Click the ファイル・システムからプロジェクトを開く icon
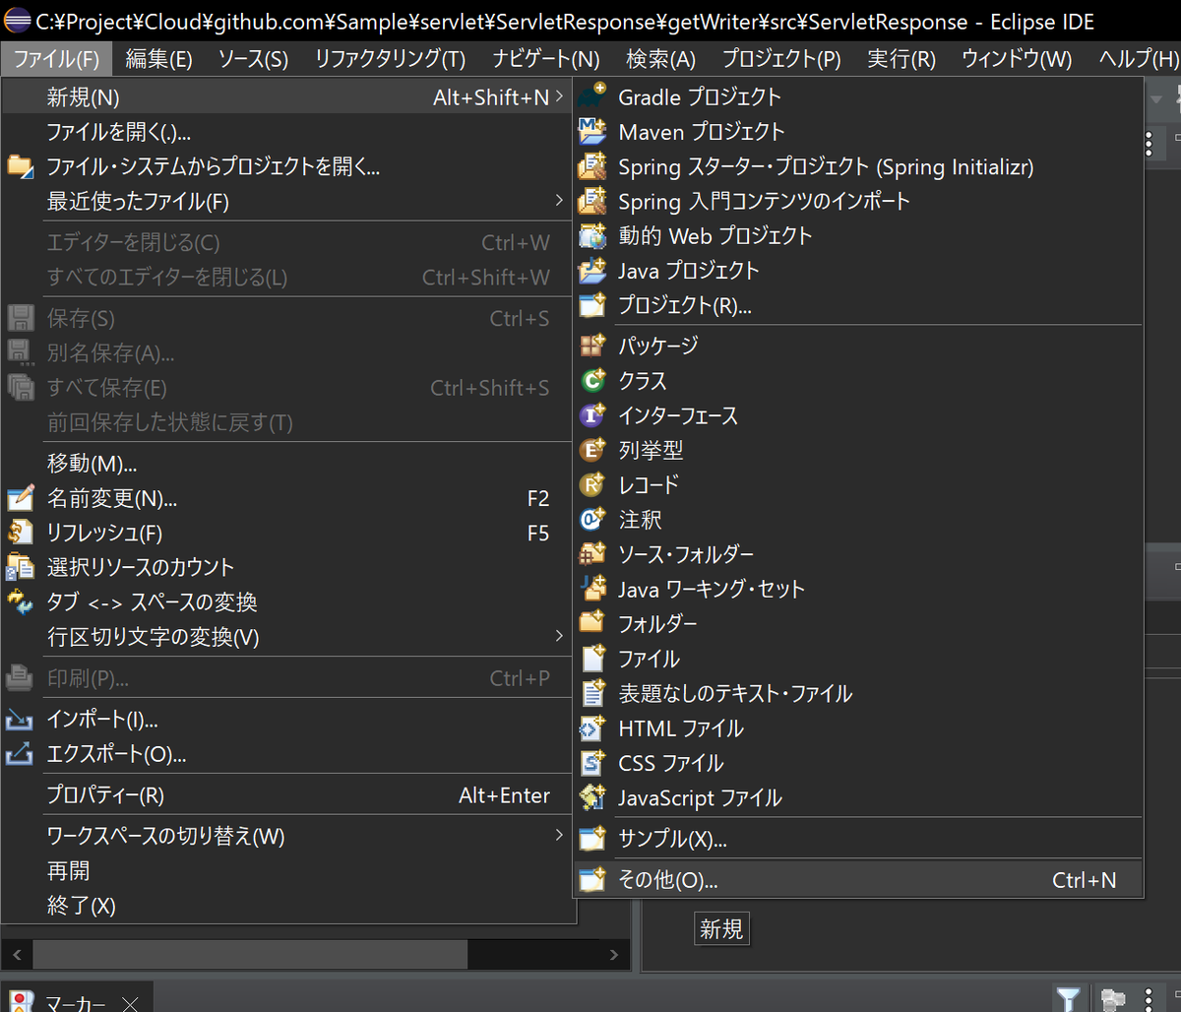Viewport: 1181px width, 1012px height. tap(21, 165)
